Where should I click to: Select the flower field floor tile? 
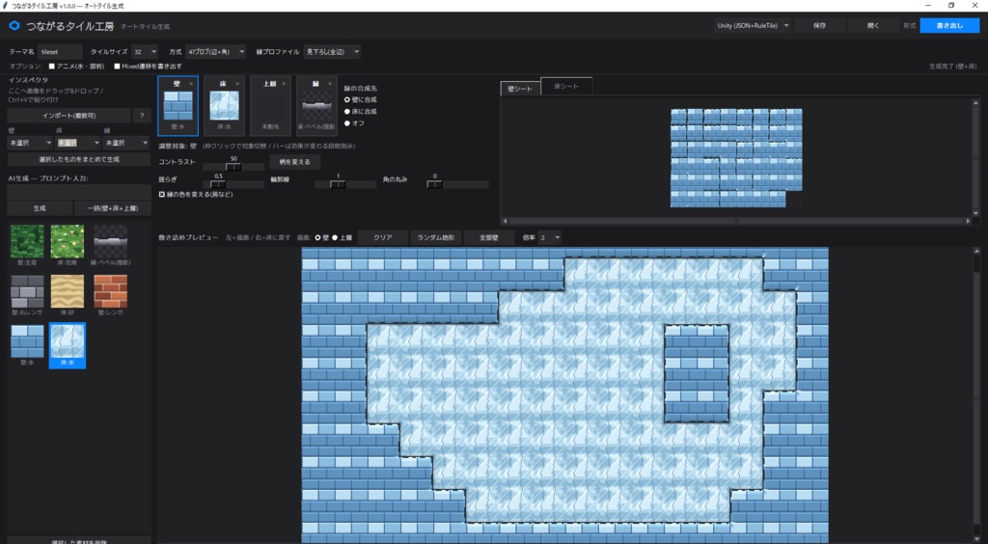tap(68, 241)
